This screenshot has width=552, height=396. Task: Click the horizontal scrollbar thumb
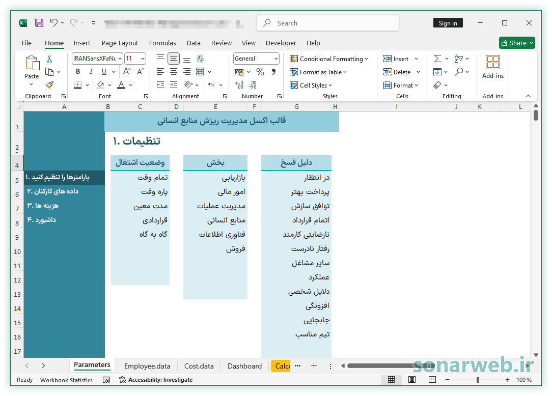pos(391,366)
